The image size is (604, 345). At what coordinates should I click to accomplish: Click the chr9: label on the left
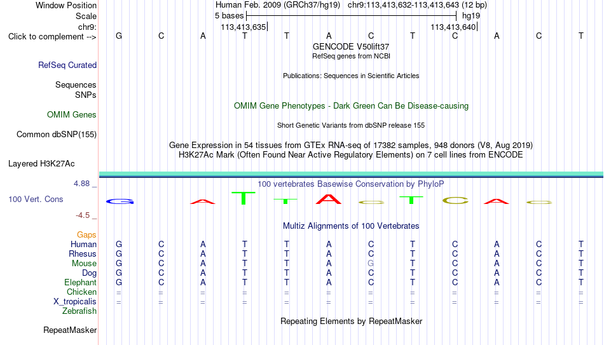pos(87,27)
